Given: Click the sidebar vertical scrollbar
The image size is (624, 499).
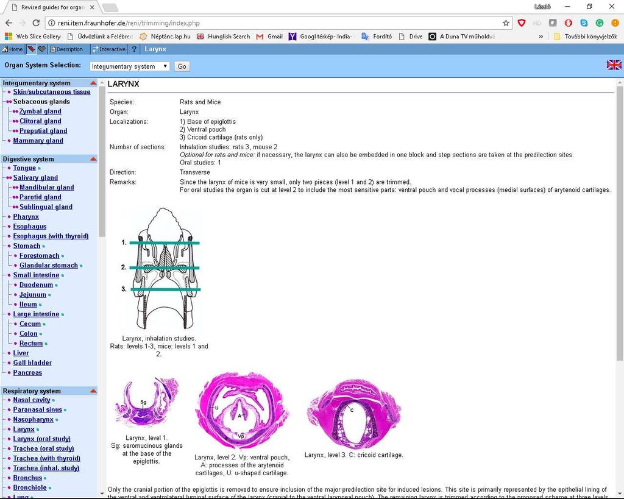Looking at the screenshot, I should pyautogui.click(x=102, y=161).
